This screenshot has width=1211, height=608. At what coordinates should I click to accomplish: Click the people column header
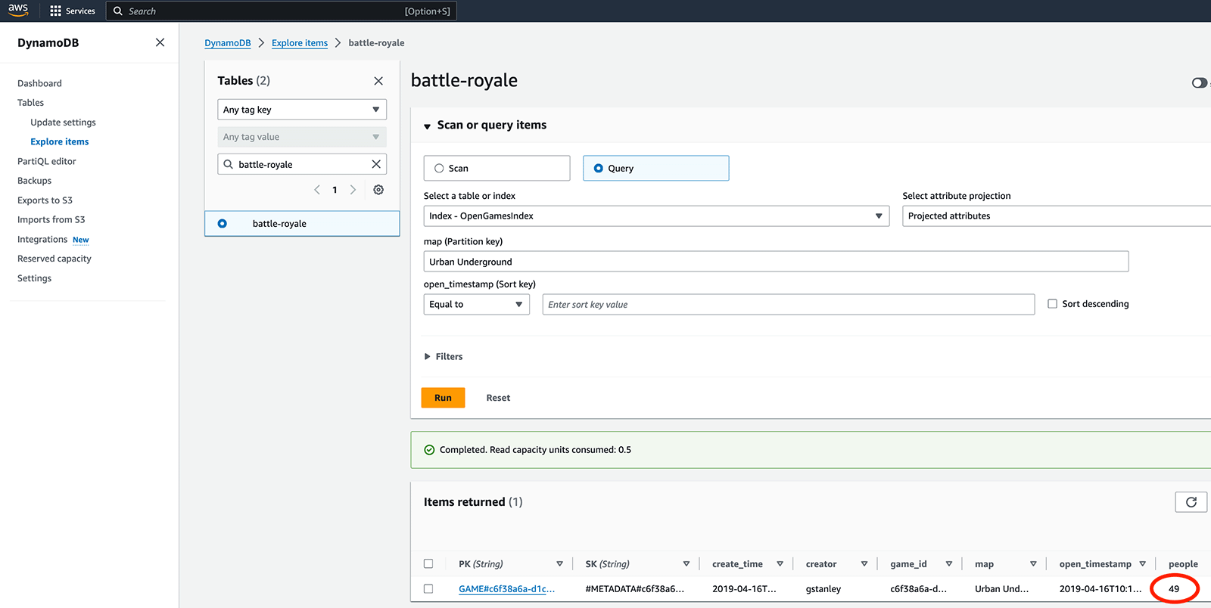pos(1183,564)
